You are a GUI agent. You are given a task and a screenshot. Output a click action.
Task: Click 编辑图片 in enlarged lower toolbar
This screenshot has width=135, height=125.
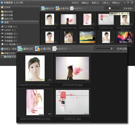coord(60,49)
